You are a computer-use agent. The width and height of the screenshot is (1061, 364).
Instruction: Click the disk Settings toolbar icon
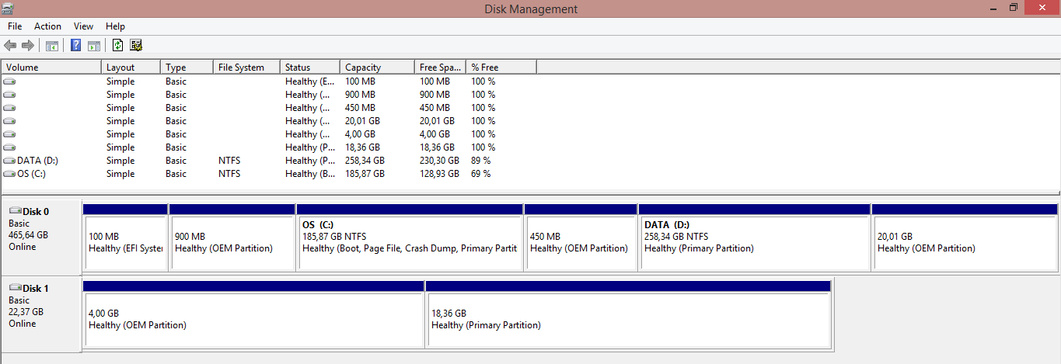(x=136, y=46)
